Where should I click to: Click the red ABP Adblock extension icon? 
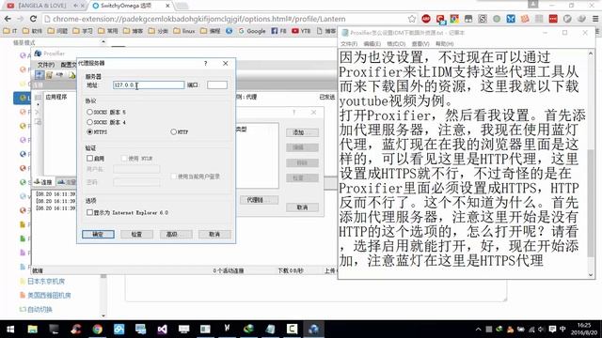[426, 19]
